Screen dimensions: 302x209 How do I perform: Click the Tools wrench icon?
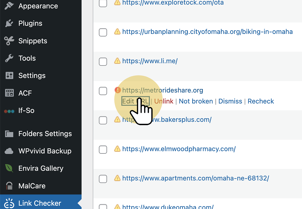[x=9, y=58]
